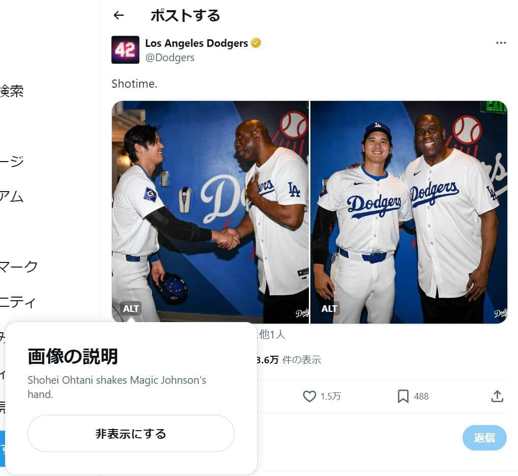Like the post with the heart icon
Screen dimensions: 518x476
click(309, 396)
